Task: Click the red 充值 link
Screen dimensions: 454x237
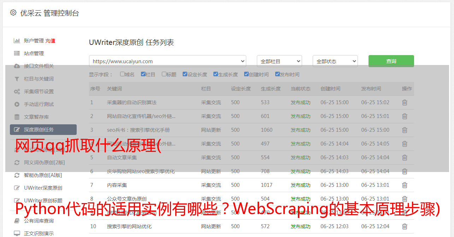Action: tap(50, 41)
